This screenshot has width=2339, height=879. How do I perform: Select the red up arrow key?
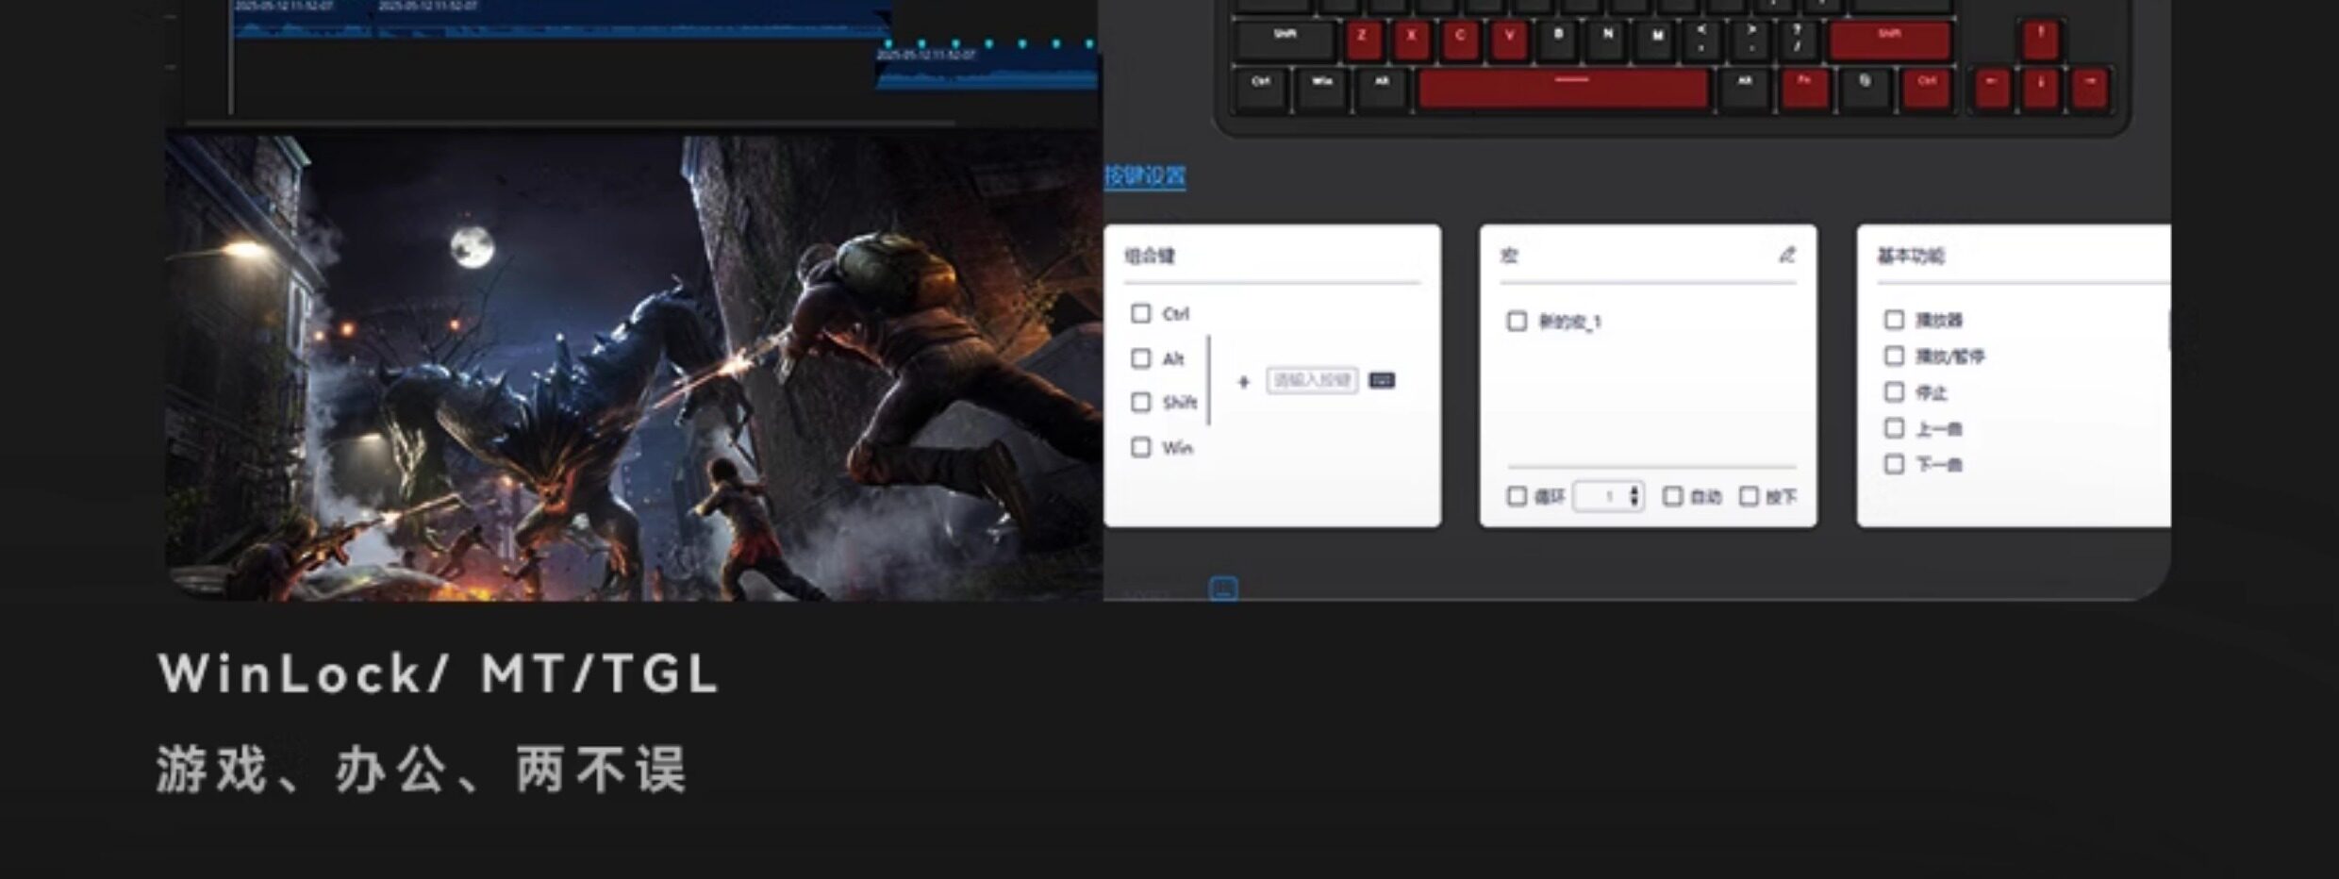(2041, 40)
